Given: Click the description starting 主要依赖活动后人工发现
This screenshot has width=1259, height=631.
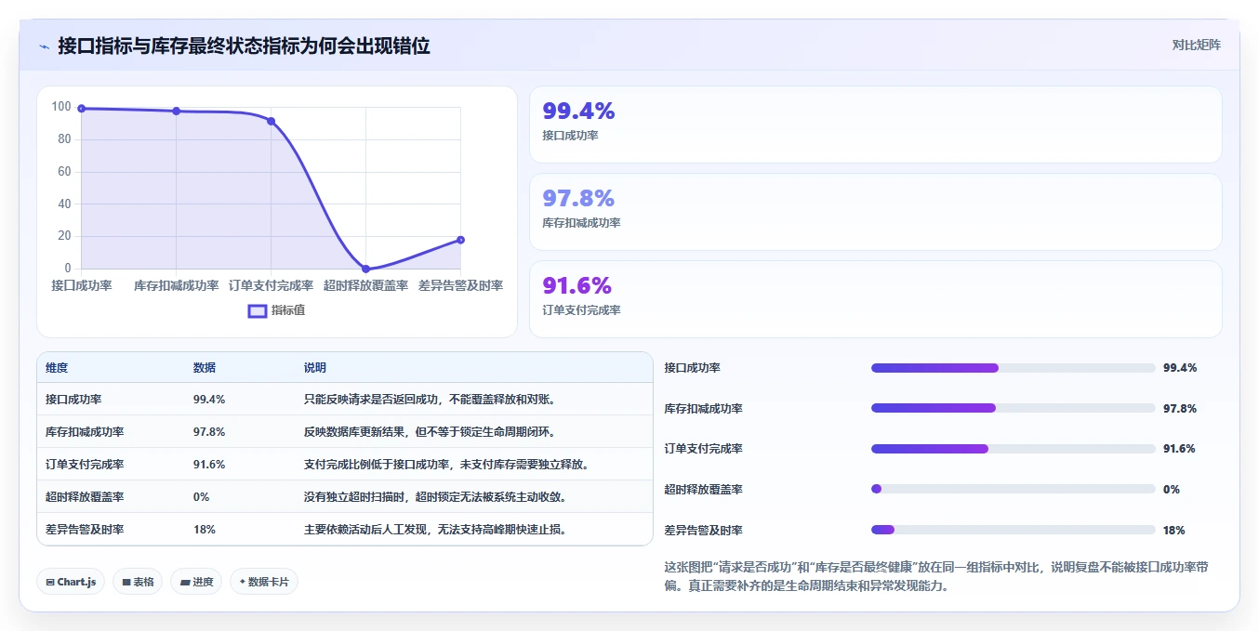Looking at the screenshot, I should tap(435, 530).
